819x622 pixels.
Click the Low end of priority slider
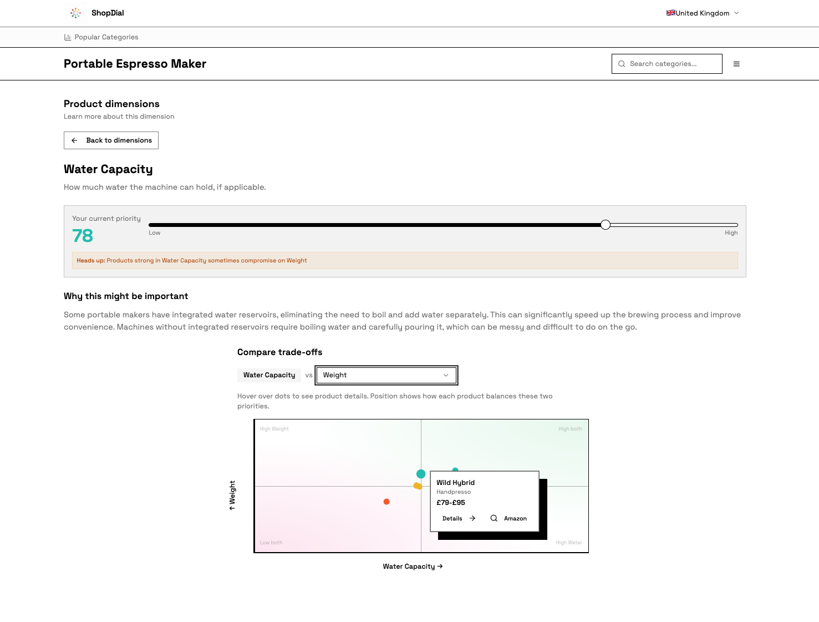154,233
